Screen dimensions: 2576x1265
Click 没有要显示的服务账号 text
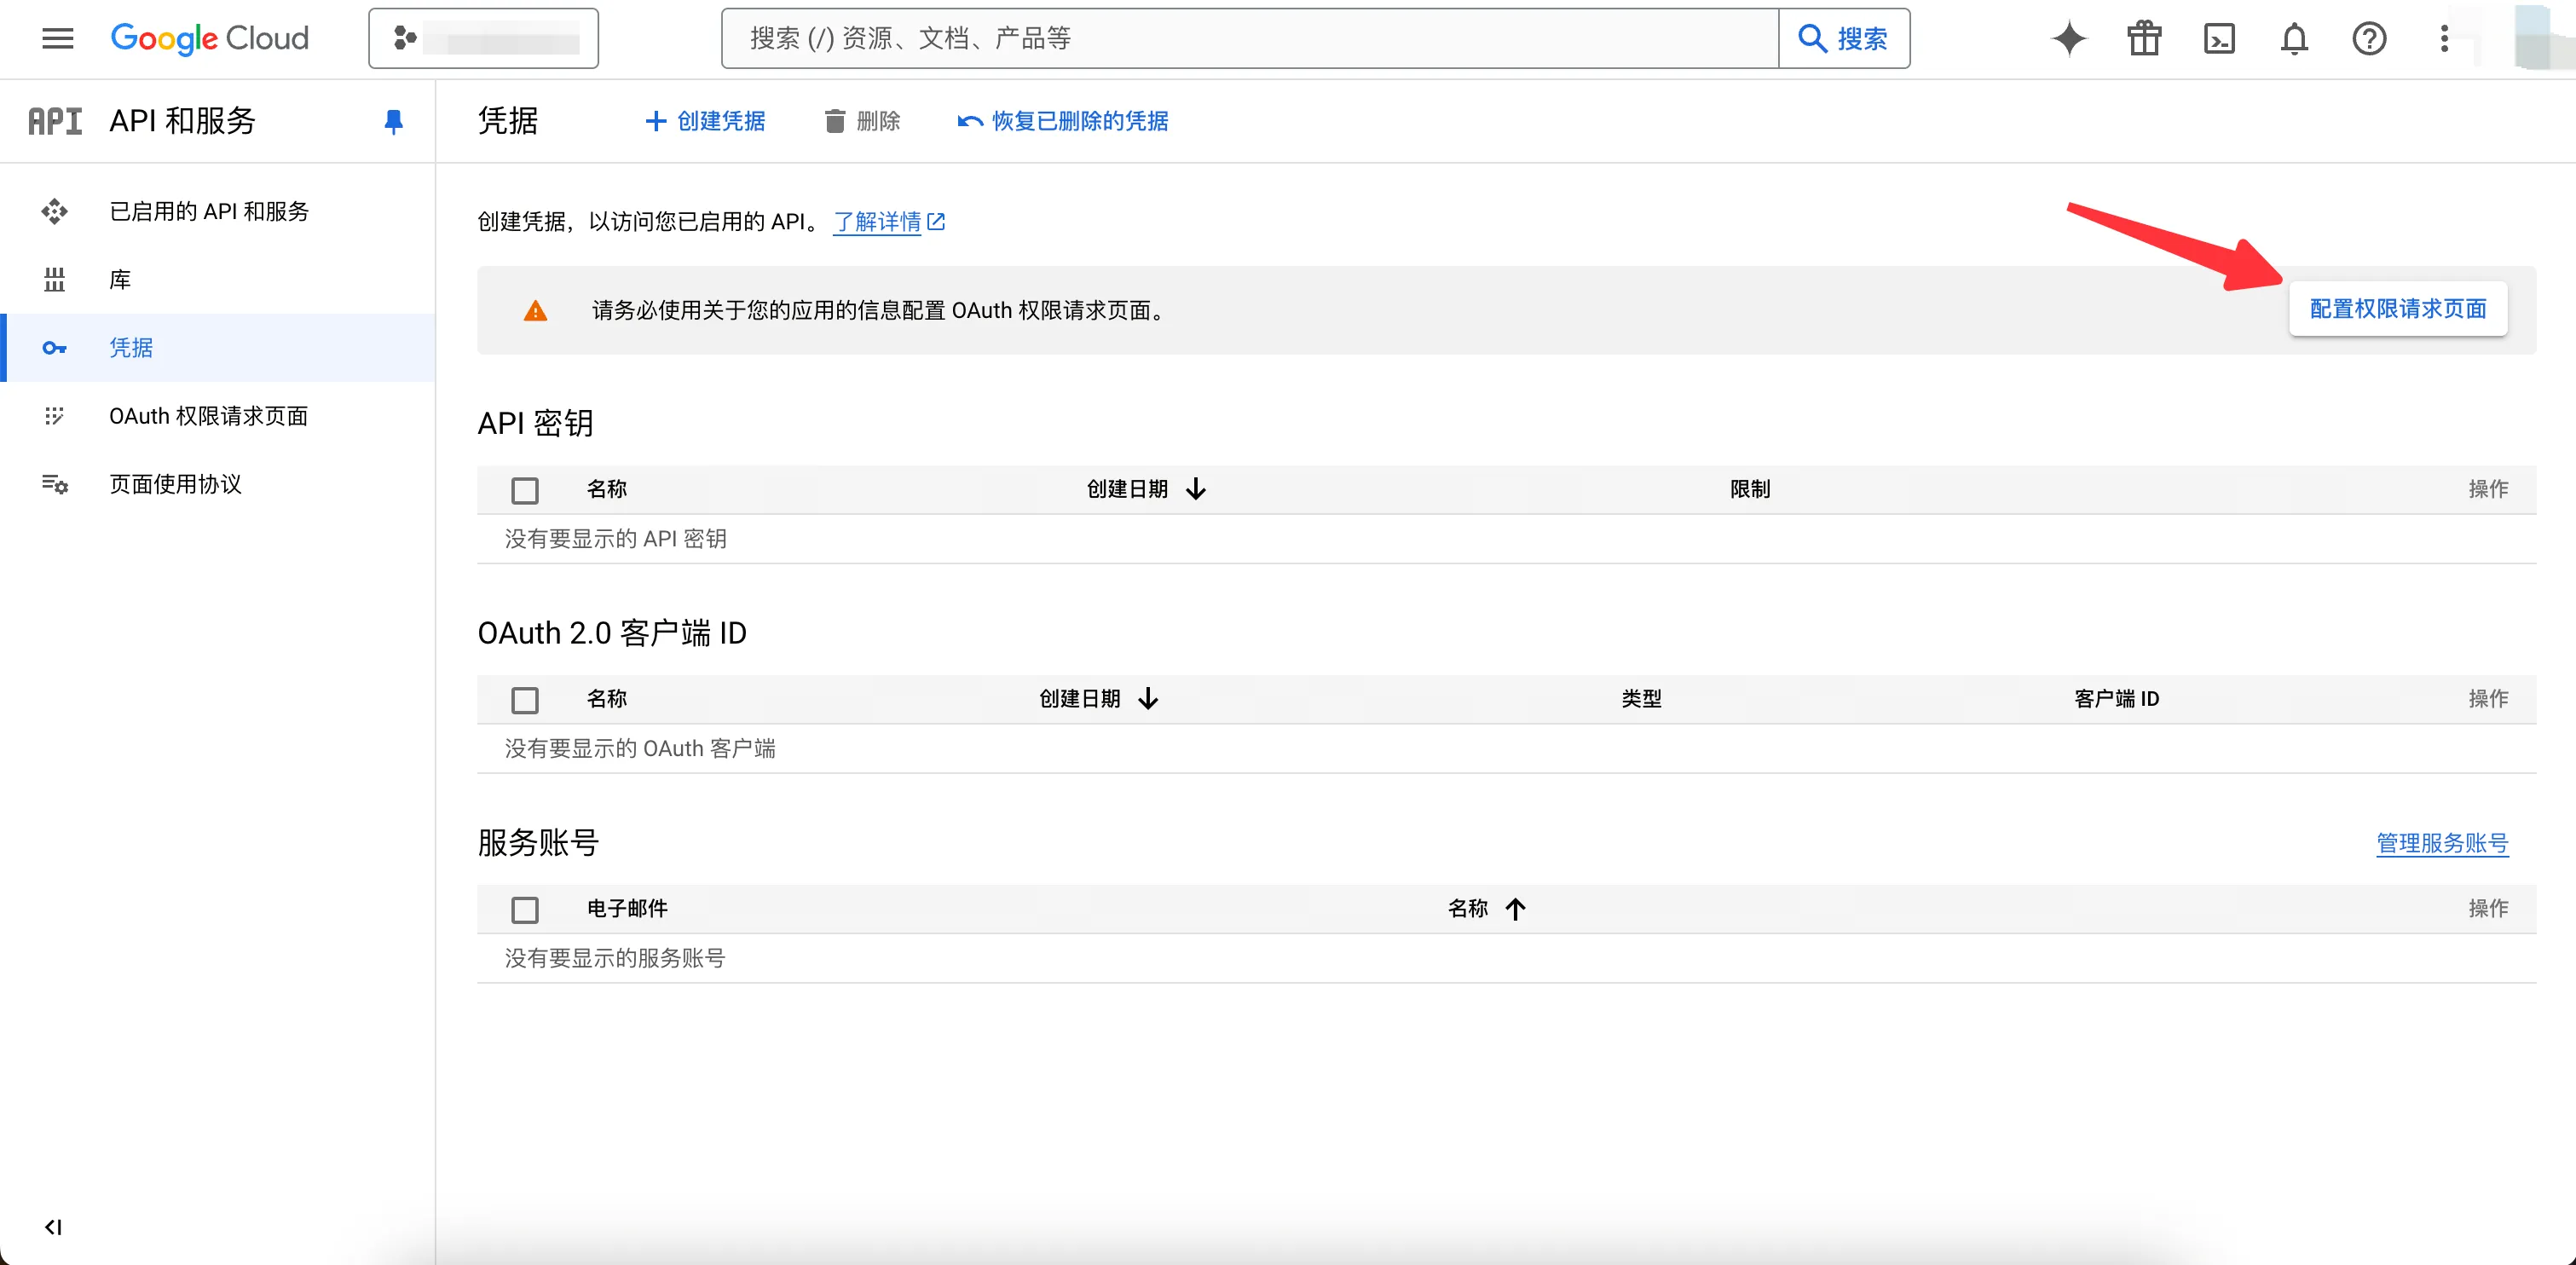[614, 958]
